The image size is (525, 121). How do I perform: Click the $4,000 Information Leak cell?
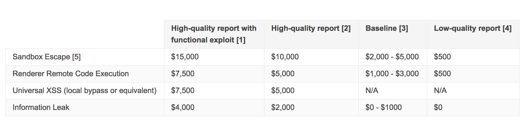pyautogui.click(x=183, y=107)
